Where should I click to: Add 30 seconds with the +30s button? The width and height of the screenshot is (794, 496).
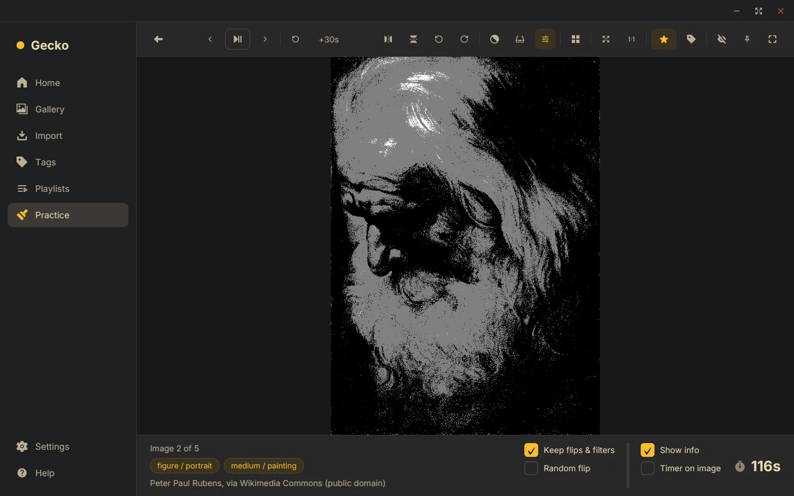click(329, 40)
